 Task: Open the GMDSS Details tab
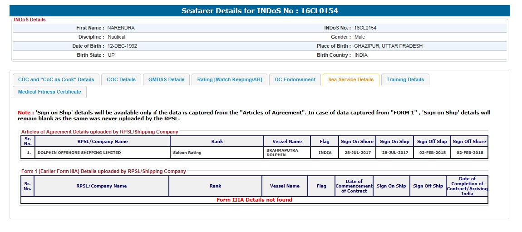tap(167, 79)
